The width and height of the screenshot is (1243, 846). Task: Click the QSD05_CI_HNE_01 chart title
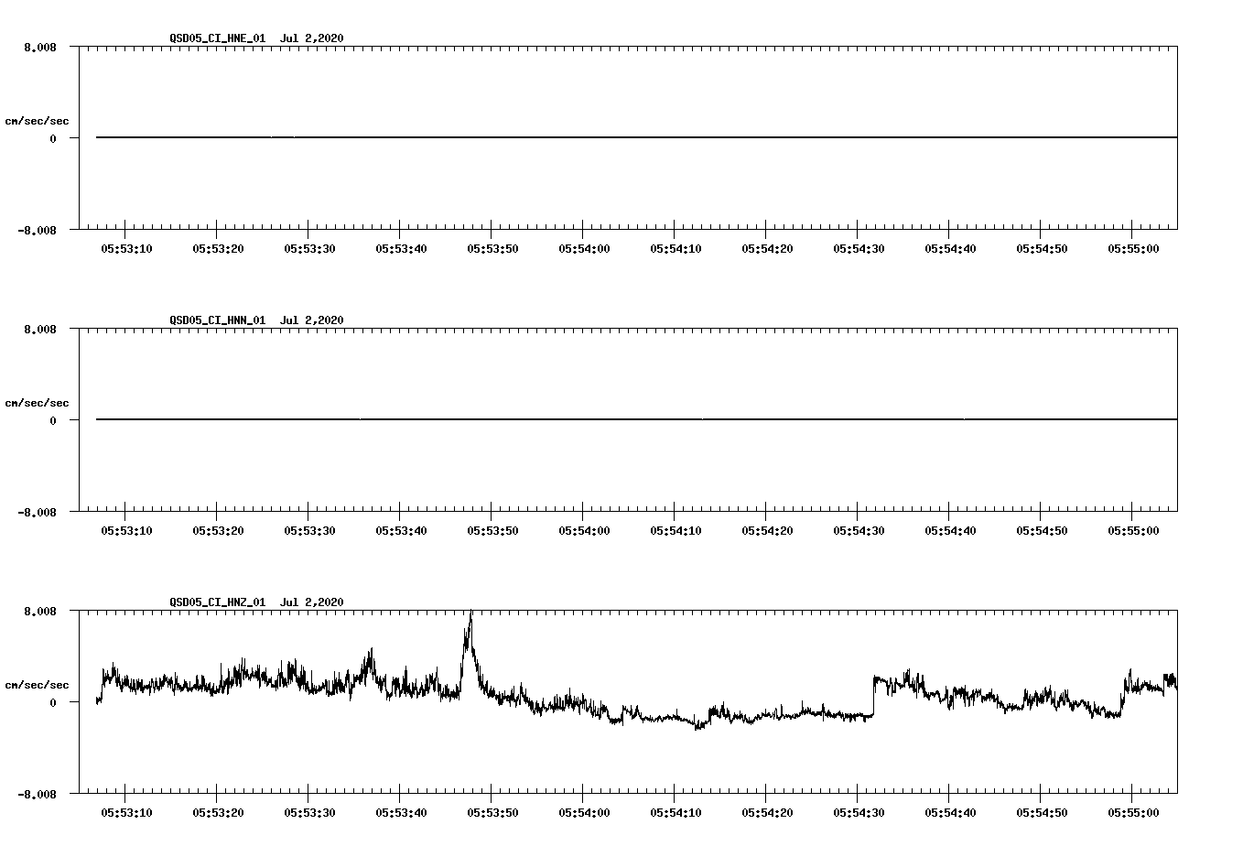pos(256,38)
